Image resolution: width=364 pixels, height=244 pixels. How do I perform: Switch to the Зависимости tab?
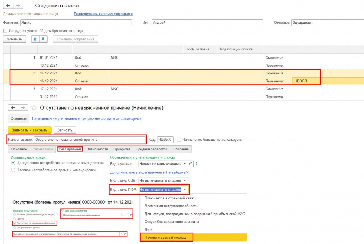tap(97, 149)
